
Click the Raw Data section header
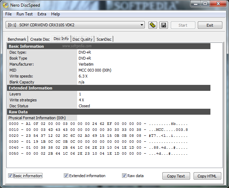coord(109,112)
